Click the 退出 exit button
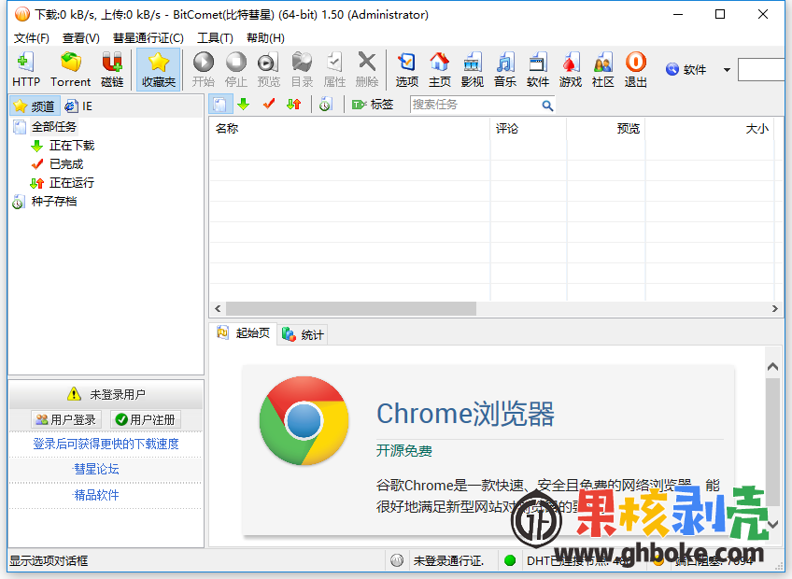792x579 pixels. pyautogui.click(x=635, y=70)
